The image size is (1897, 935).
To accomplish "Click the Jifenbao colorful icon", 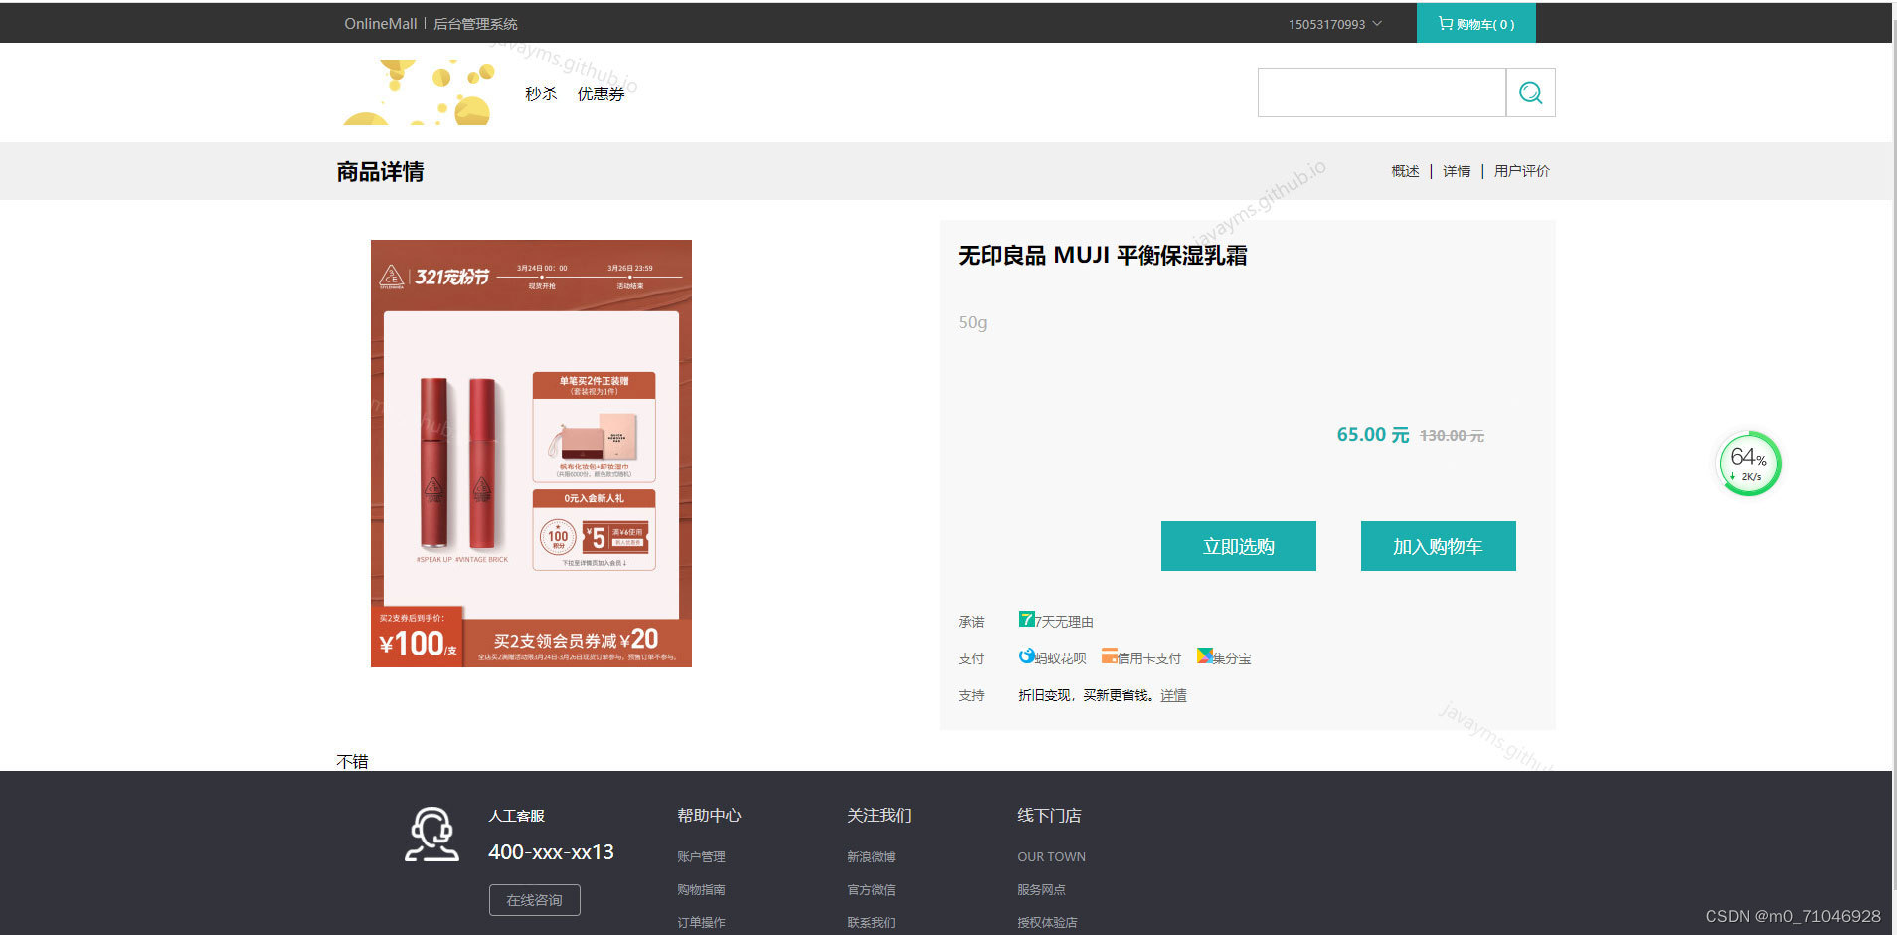I will [x=1204, y=655].
